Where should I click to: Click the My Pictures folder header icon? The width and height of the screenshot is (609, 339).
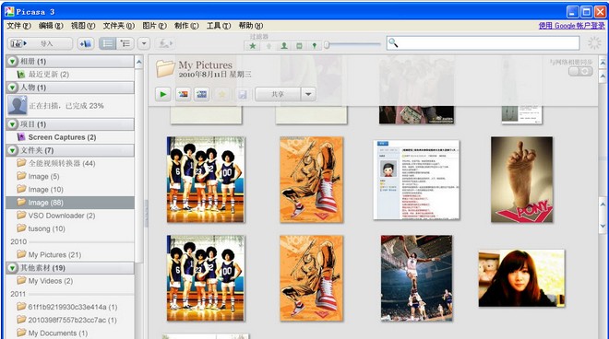click(165, 69)
